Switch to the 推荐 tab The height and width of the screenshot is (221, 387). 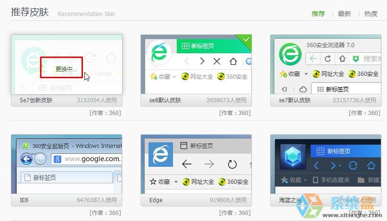318,14
